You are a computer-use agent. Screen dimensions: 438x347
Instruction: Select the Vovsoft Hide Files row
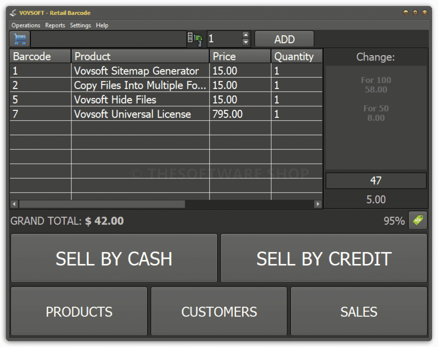[x=166, y=99]
